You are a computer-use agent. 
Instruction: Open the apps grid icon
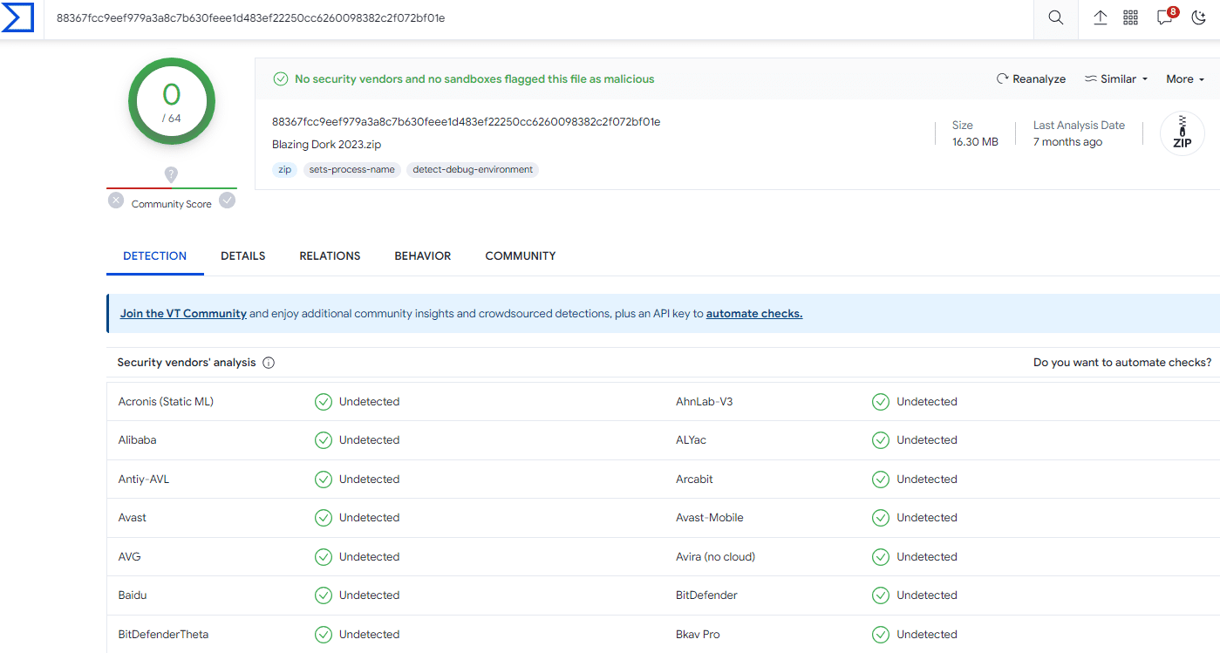coord(1131,18)
